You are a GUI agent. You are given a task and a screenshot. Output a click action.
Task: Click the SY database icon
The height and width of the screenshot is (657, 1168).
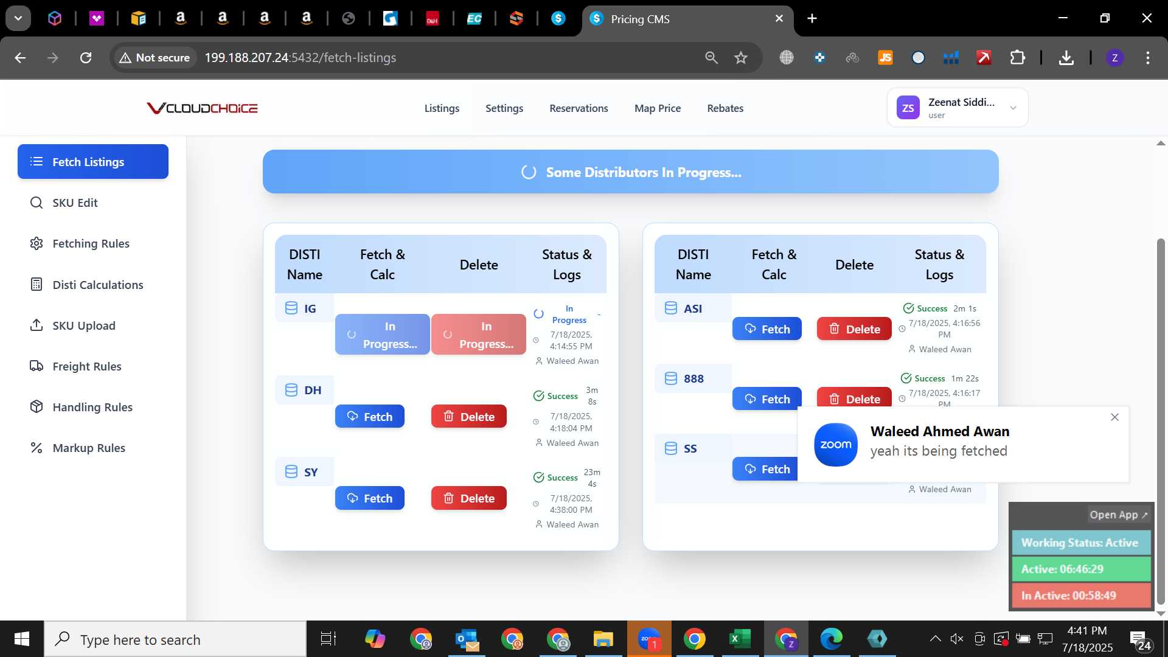coord(291,471)
